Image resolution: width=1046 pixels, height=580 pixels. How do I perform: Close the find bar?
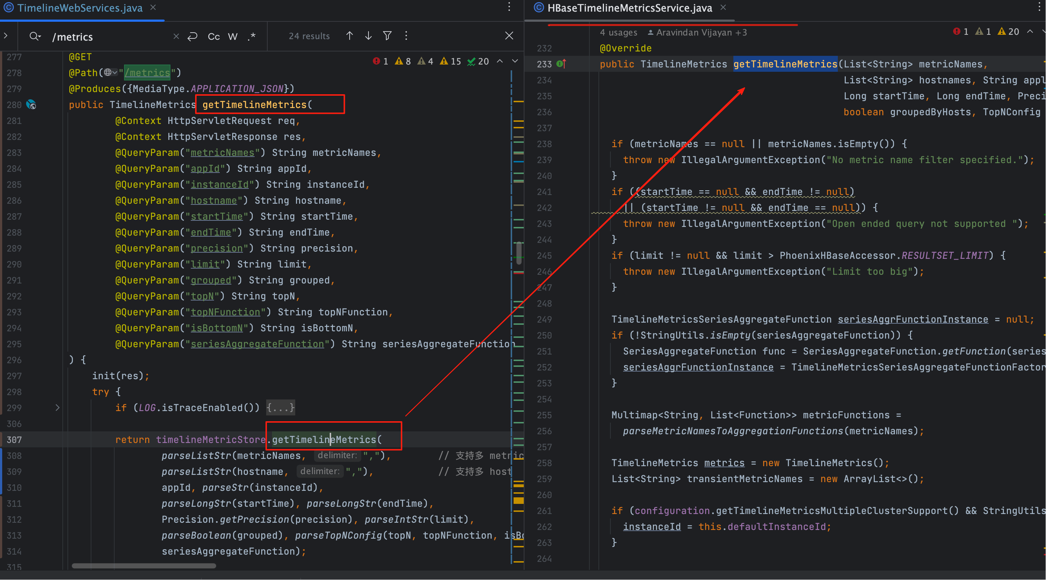pos(509,36)
